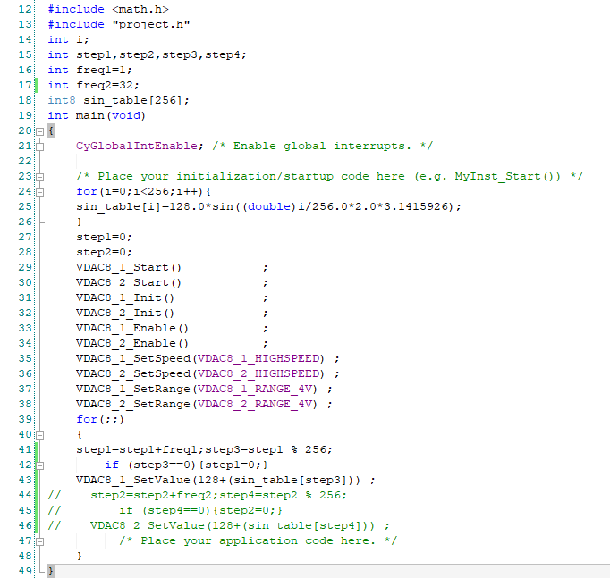Collapse the for-loop fold at line 24

tap(39, 192)
